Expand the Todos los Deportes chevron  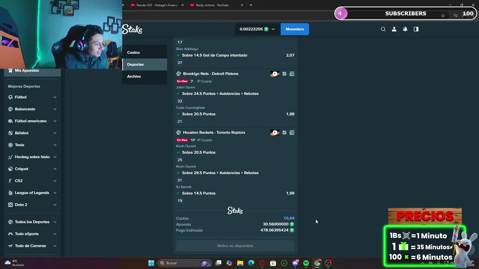pos(55,222)
